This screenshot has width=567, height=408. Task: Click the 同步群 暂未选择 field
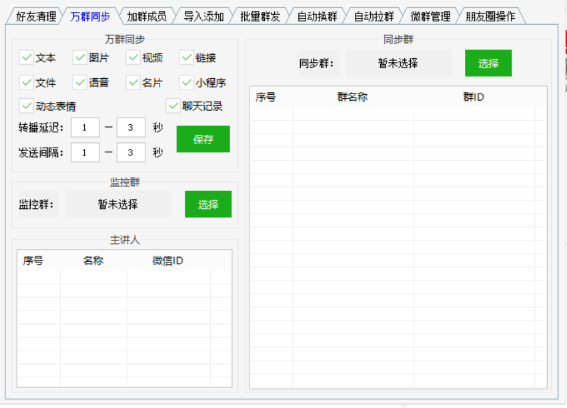click(x=398, y=63)
